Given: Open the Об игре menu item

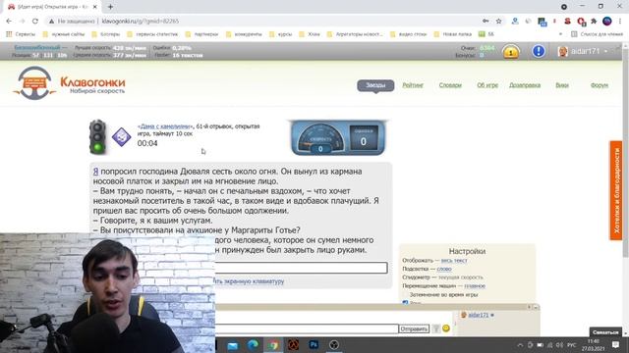Looking at the screenshot, I should click(x=487, y=85).
